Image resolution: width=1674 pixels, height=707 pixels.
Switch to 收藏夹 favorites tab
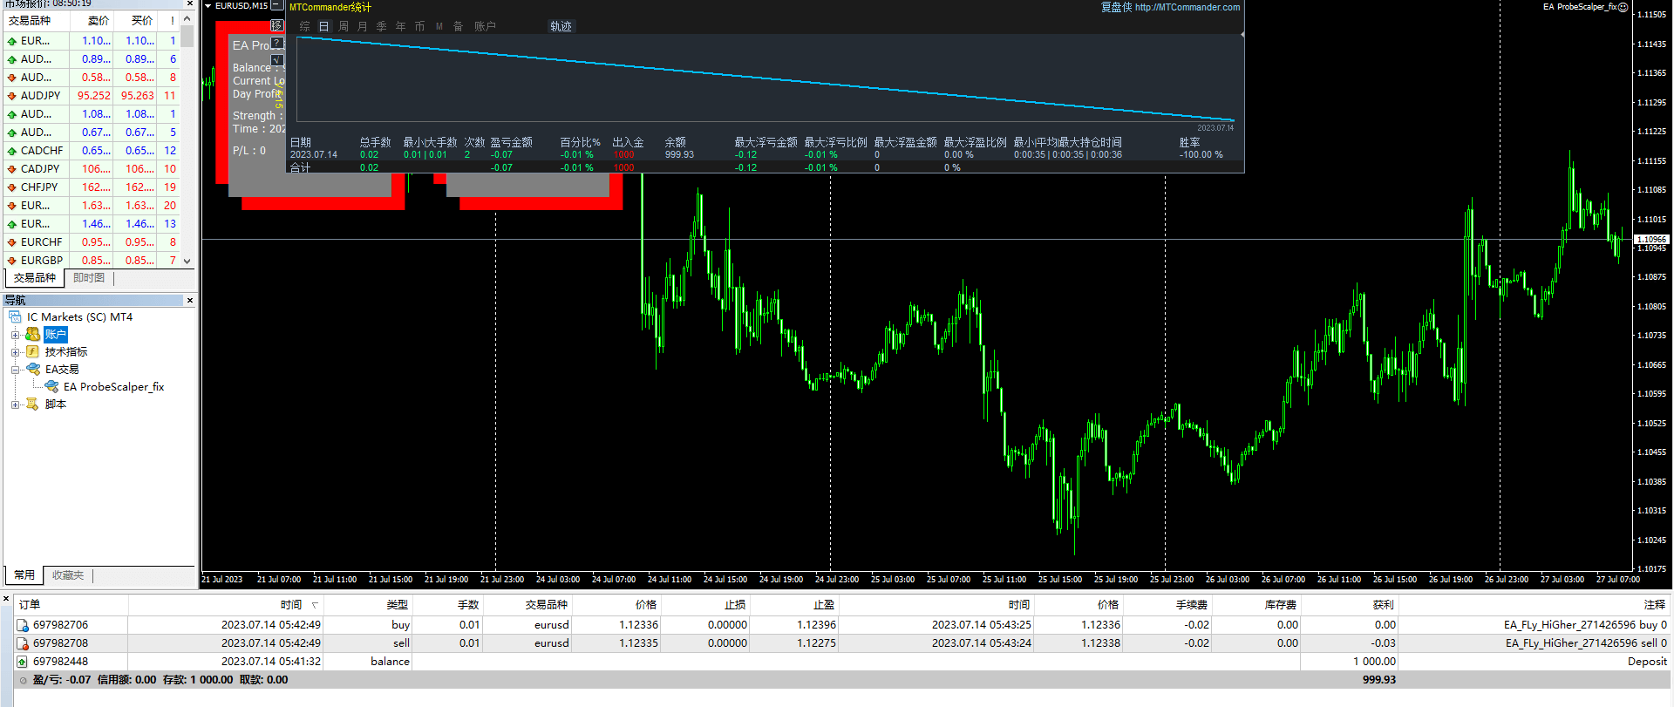point(68,575)
